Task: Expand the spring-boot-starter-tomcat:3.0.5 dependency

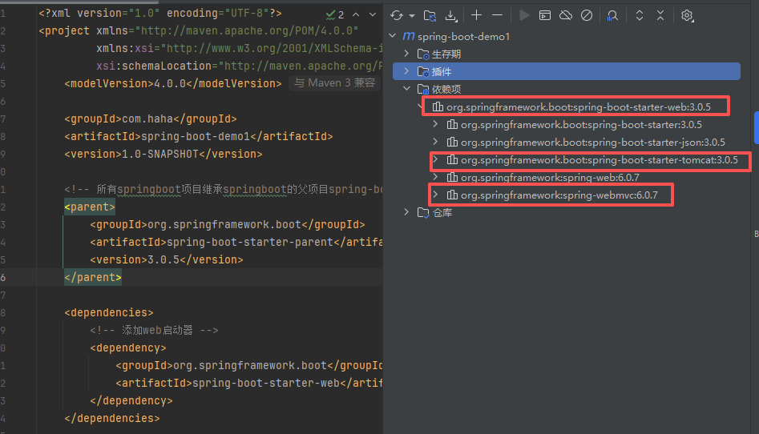Action: pos(436,159)
